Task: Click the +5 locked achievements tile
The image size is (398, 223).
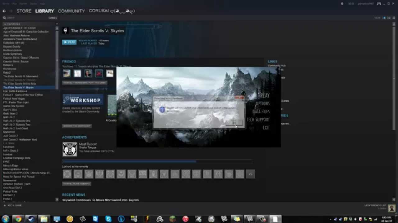Action: 250,174
